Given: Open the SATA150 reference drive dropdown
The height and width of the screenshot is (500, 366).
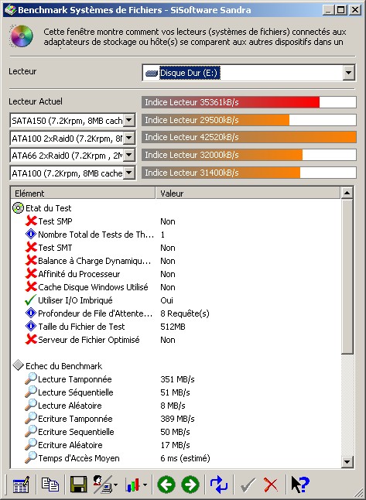Looking at the screenshot, I should point(129,120).
